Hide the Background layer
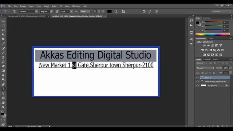Viewport: 233px width, 131px height. (197, 86)
